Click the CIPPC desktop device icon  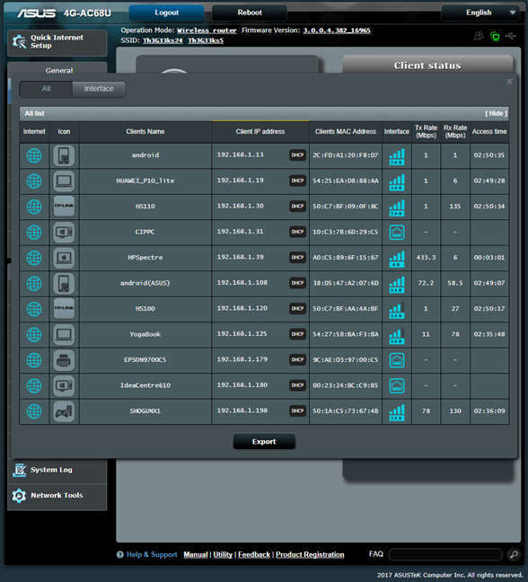coord(64,232)
